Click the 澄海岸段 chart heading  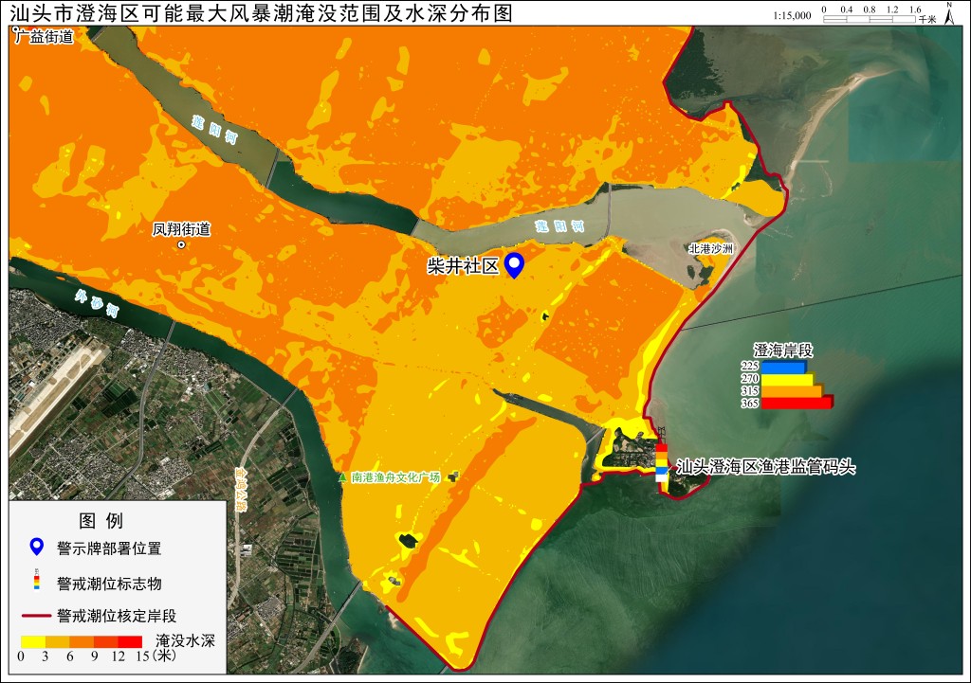pyautogui.click(x=782, y=350)
